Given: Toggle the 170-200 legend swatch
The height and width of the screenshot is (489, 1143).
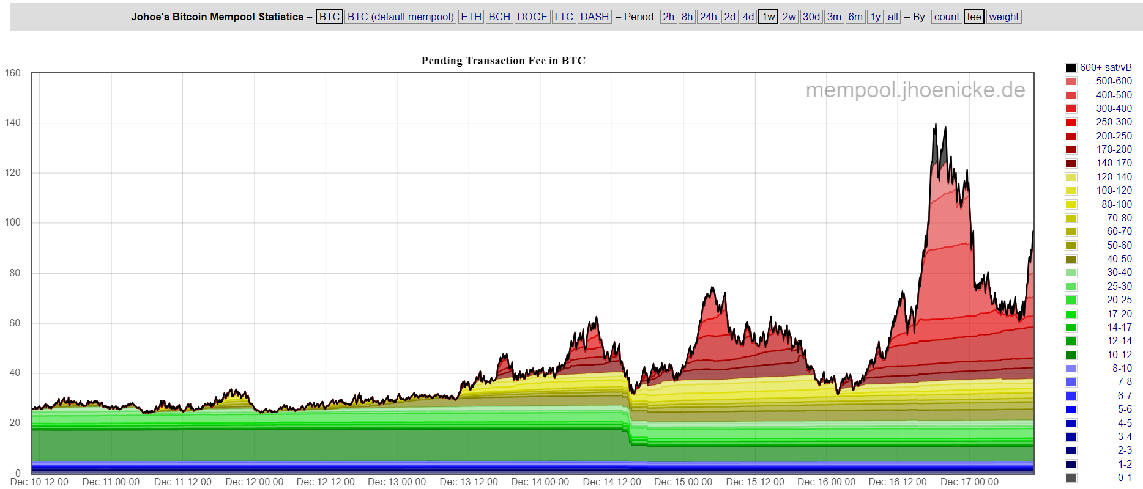Looking at the screenshot, I should click(1071, 150).
